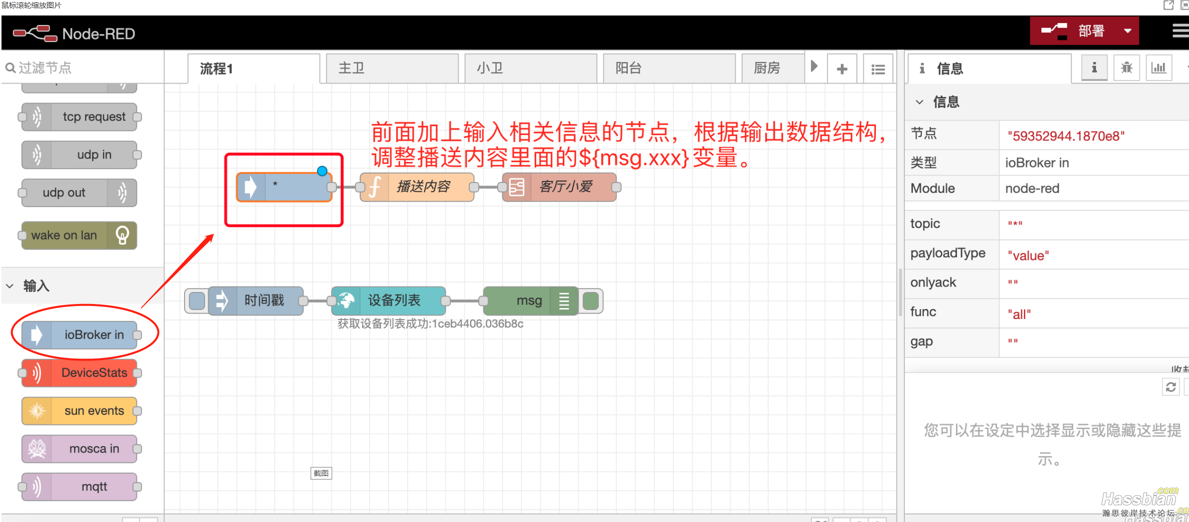The image size is (1189, 522).
Task: Click the open-in-new-window icon at top
Action: point(1168,5)
